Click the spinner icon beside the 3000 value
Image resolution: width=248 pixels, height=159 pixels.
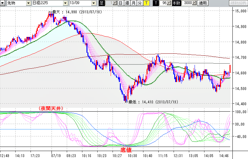[x=195, y=3]
